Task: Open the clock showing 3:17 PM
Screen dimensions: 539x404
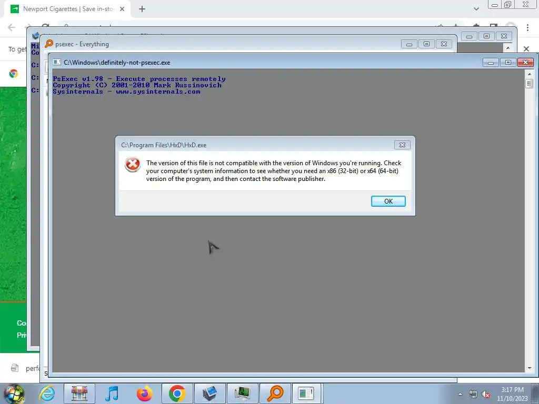Action: point(512,394)
